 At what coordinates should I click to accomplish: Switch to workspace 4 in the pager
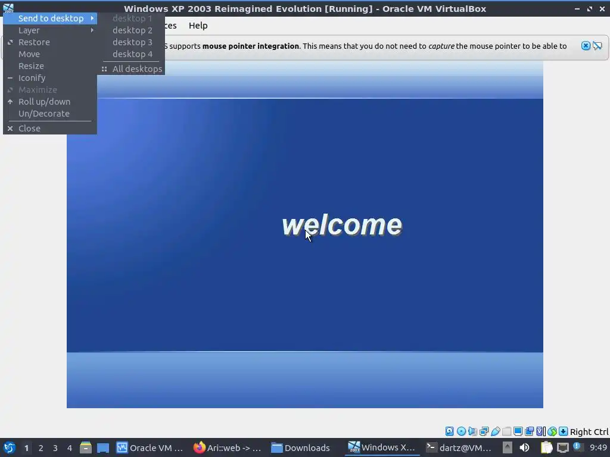pyautogui.click(x=70, y=447)
